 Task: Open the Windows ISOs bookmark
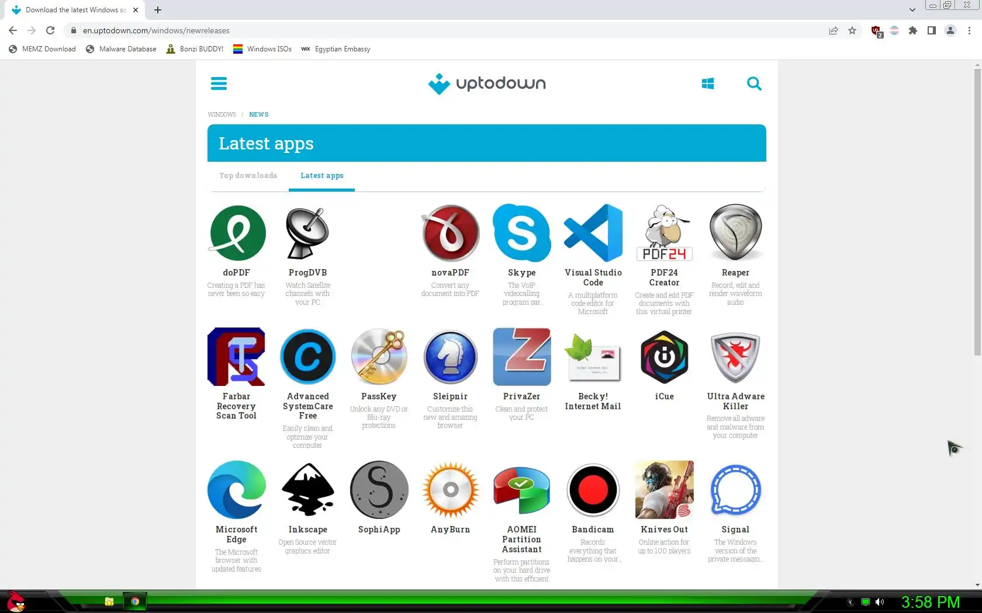[262, 49]
